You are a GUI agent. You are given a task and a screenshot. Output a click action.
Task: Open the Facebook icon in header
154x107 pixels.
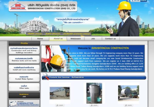tap(128, 1)
